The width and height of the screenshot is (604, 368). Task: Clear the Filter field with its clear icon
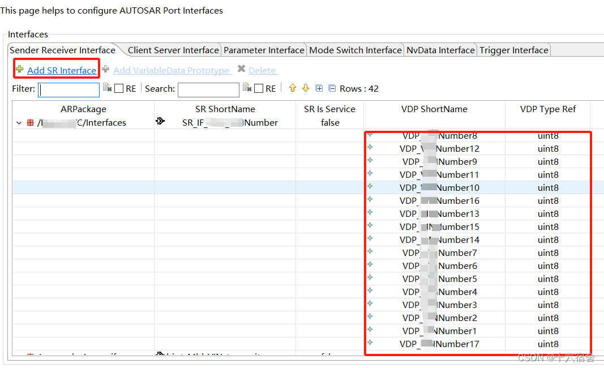point(108,88)
